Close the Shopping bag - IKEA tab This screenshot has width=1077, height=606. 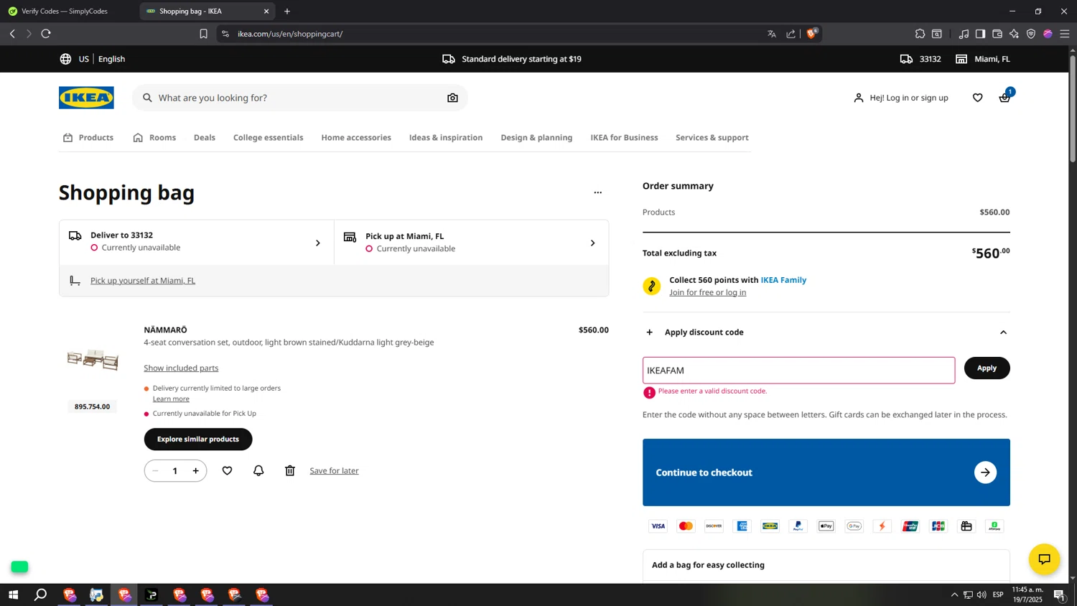click(x=266, y=11)
